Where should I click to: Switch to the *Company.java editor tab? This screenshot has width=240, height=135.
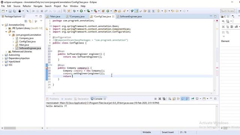76,16
